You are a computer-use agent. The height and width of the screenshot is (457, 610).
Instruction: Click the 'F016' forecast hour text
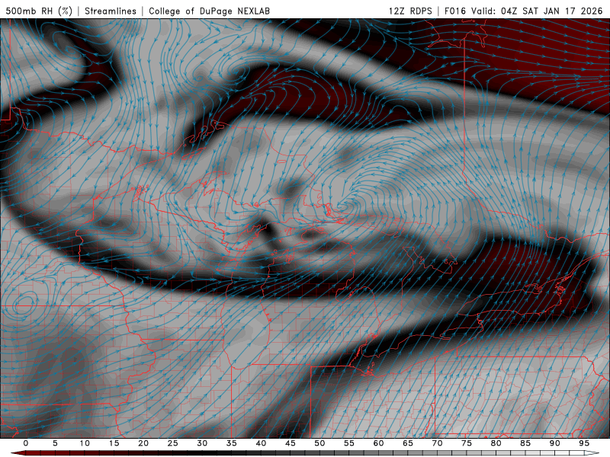pyautogui.click(x=454, y=11)
